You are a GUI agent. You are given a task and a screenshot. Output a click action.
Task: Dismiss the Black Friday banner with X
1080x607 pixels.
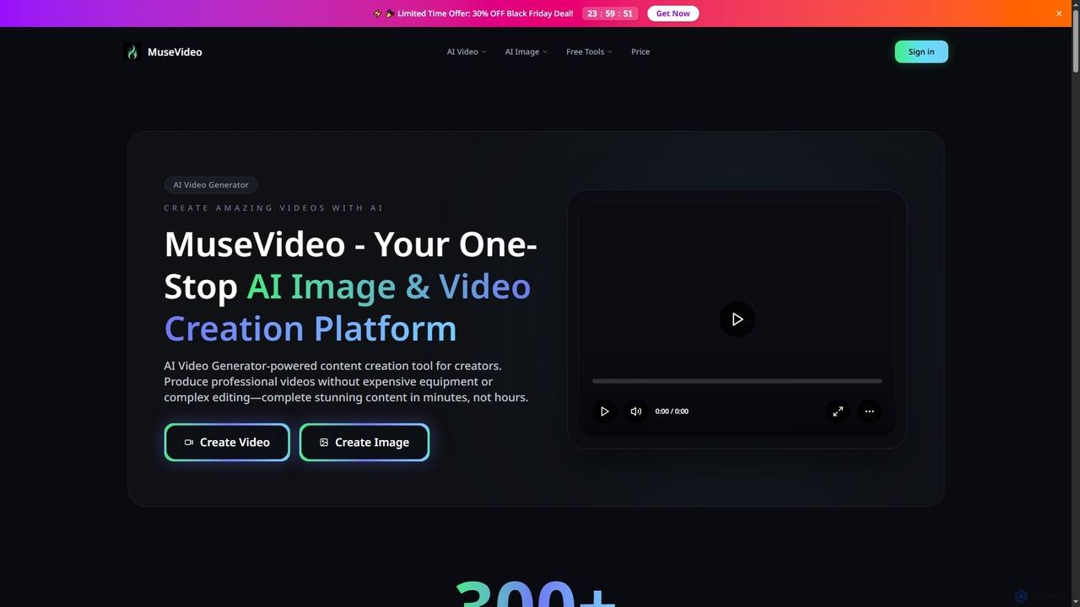click(x=1059, y=13)
